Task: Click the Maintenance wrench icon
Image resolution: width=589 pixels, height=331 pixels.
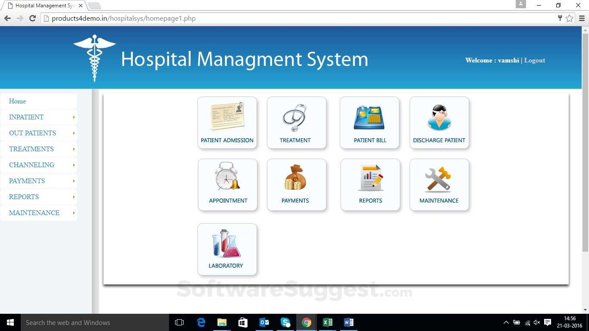Action: pyautogui.click(x=439, y=177)
